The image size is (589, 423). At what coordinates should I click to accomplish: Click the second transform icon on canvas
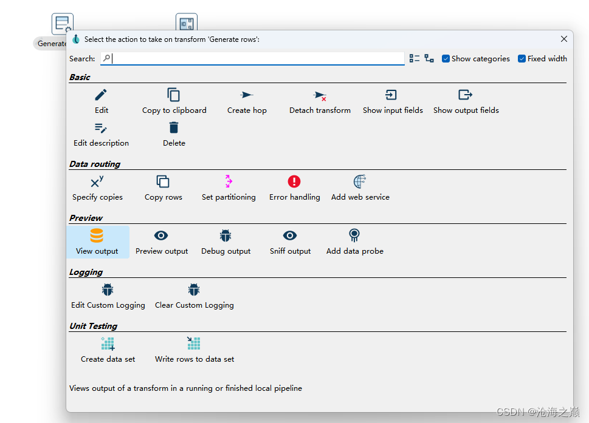point(187,22)
